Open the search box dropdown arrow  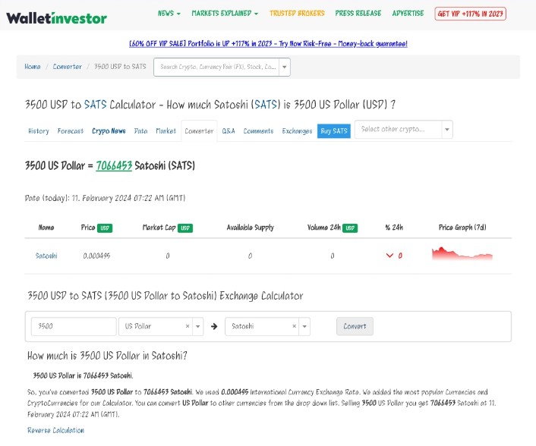coord(285,67)
